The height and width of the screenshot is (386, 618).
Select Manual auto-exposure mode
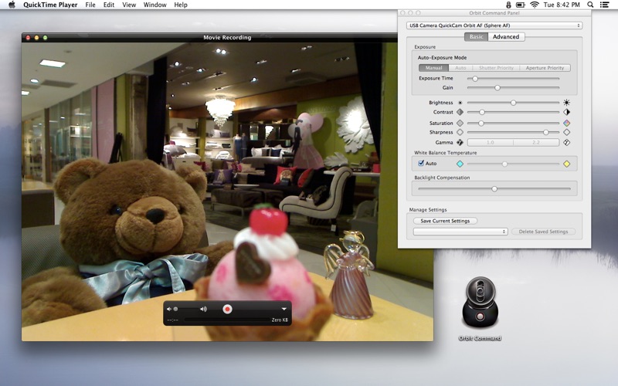[433, 68]
